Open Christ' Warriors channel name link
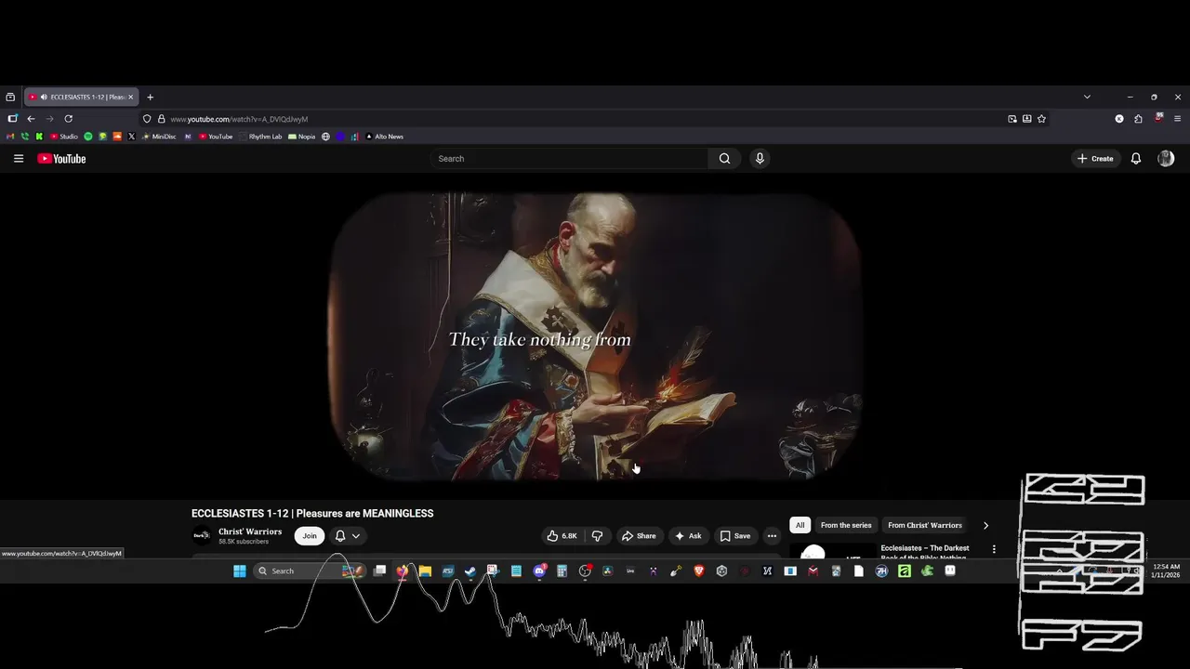Viewport: 1190px width, 669px height. [250, 531]
